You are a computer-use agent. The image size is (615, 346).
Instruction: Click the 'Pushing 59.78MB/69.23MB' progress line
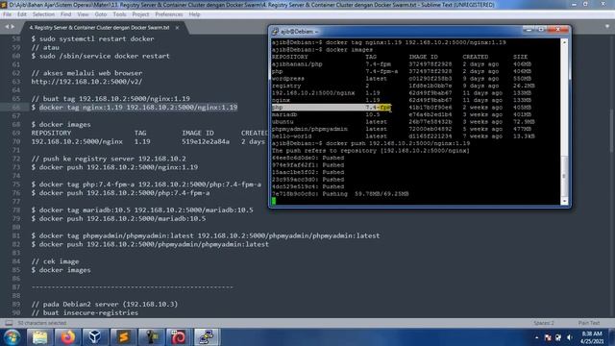[x=340, y=194]
